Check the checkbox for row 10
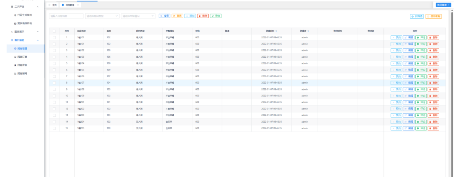 click(x=54, y=96)
